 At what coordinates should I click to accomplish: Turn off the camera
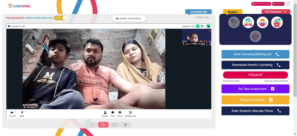12,114
